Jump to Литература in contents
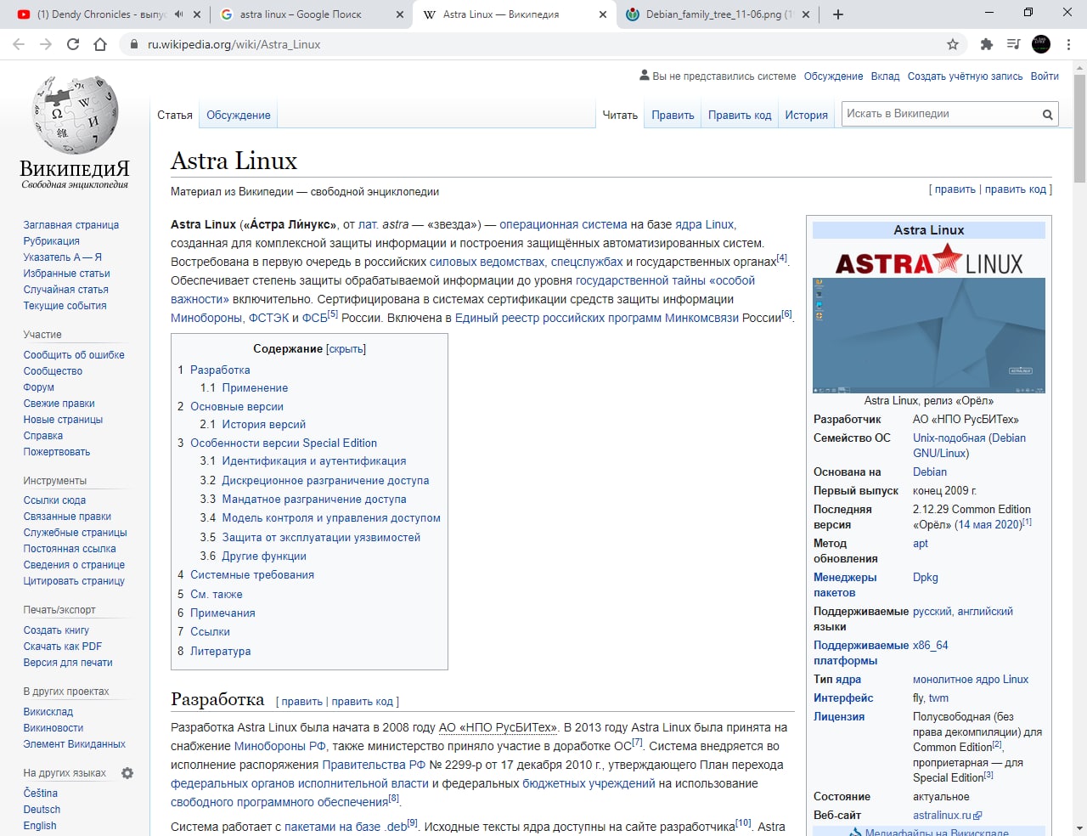 (x=221, y=651)
